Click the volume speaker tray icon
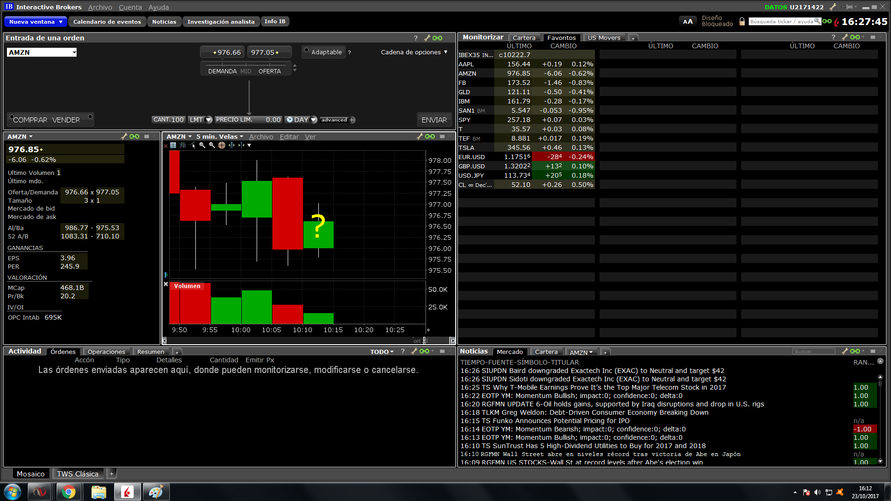 coord(817,492)
